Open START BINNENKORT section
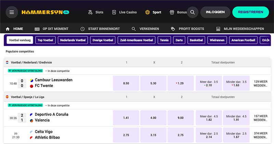The image size is (274, 144). point(104,29)
